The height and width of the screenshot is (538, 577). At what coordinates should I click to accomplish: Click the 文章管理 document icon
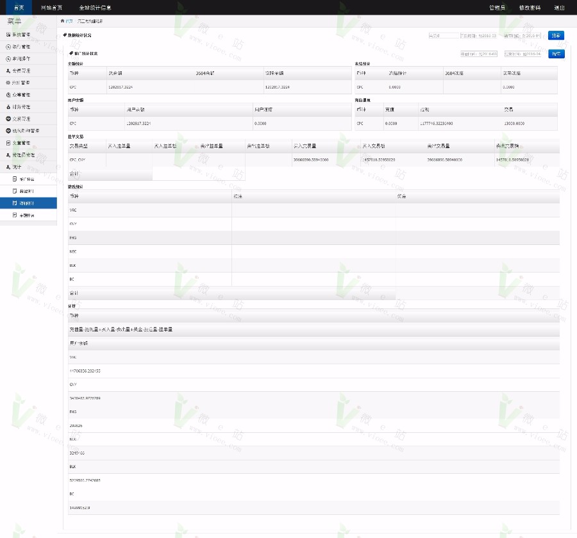pos(8,142)
